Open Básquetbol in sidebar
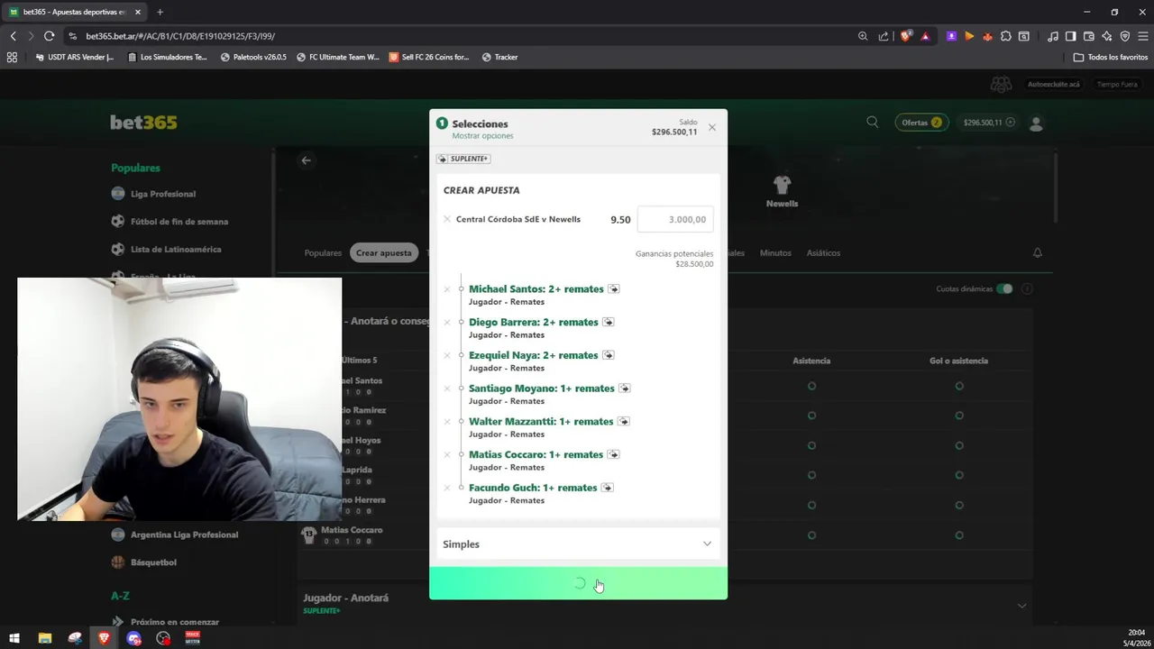Viewport: 1154px width, 649px height. pyautogui.click(x=153, y=562)
